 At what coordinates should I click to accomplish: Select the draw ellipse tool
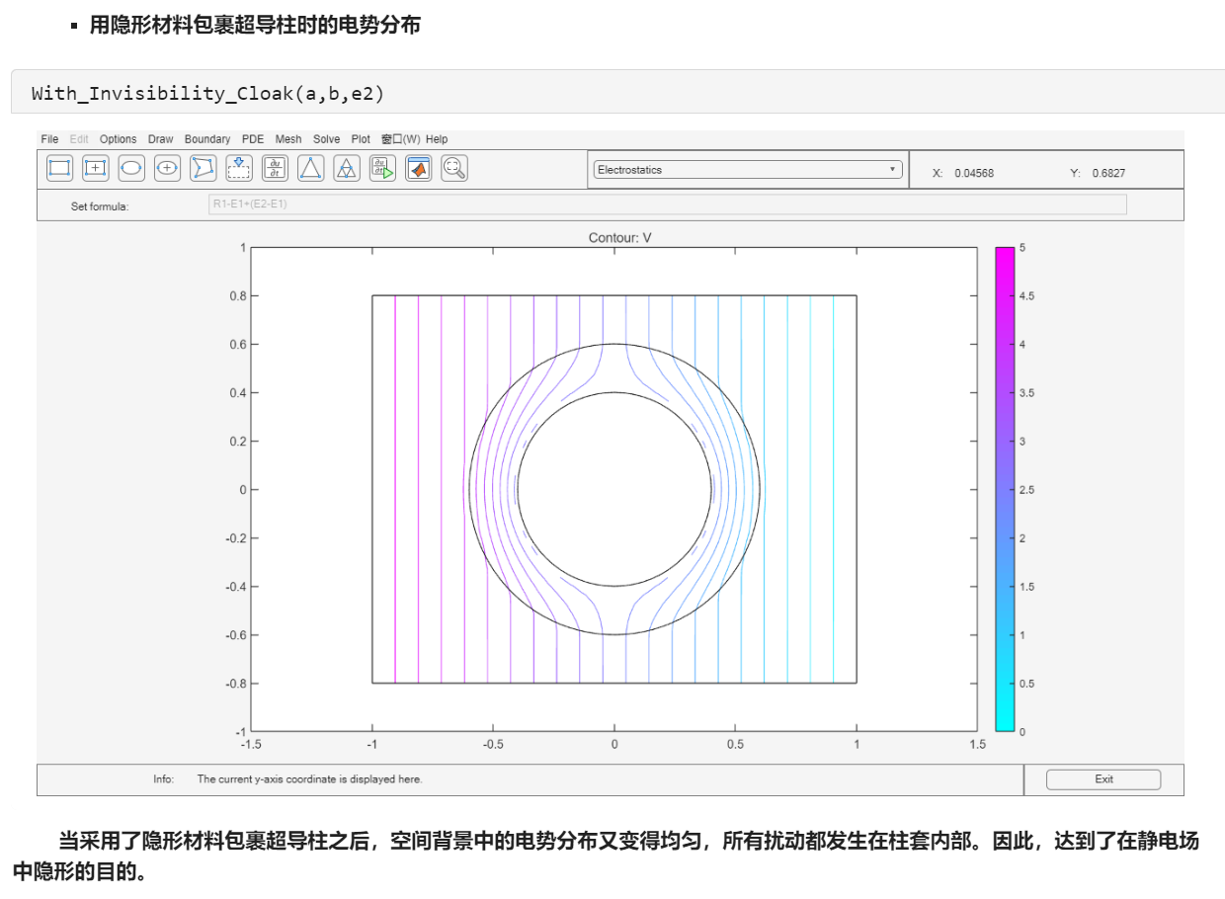[130, 168]
